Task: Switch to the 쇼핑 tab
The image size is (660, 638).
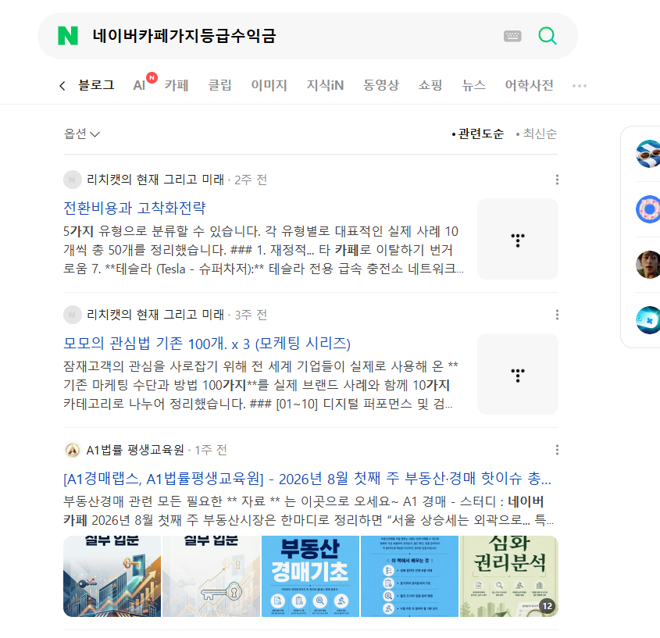Action: (x=430, y=85)
